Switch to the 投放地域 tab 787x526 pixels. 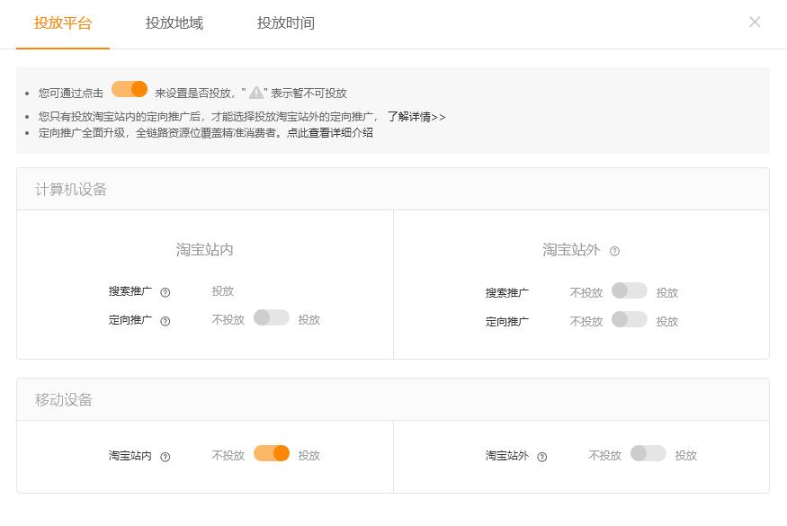174,23
